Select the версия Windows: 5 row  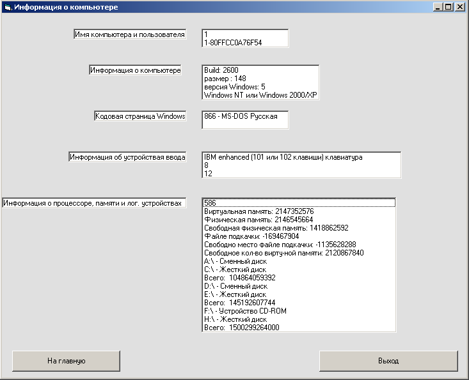coord(260,87)
